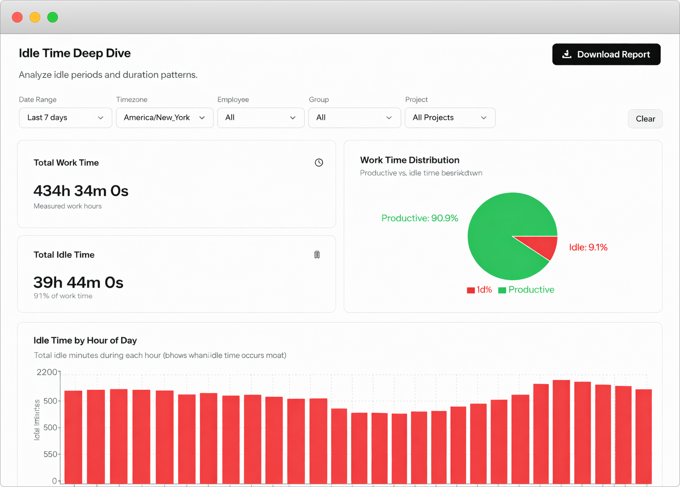Open the Date Range dropdown
The image size is (680, 487).
65,118
